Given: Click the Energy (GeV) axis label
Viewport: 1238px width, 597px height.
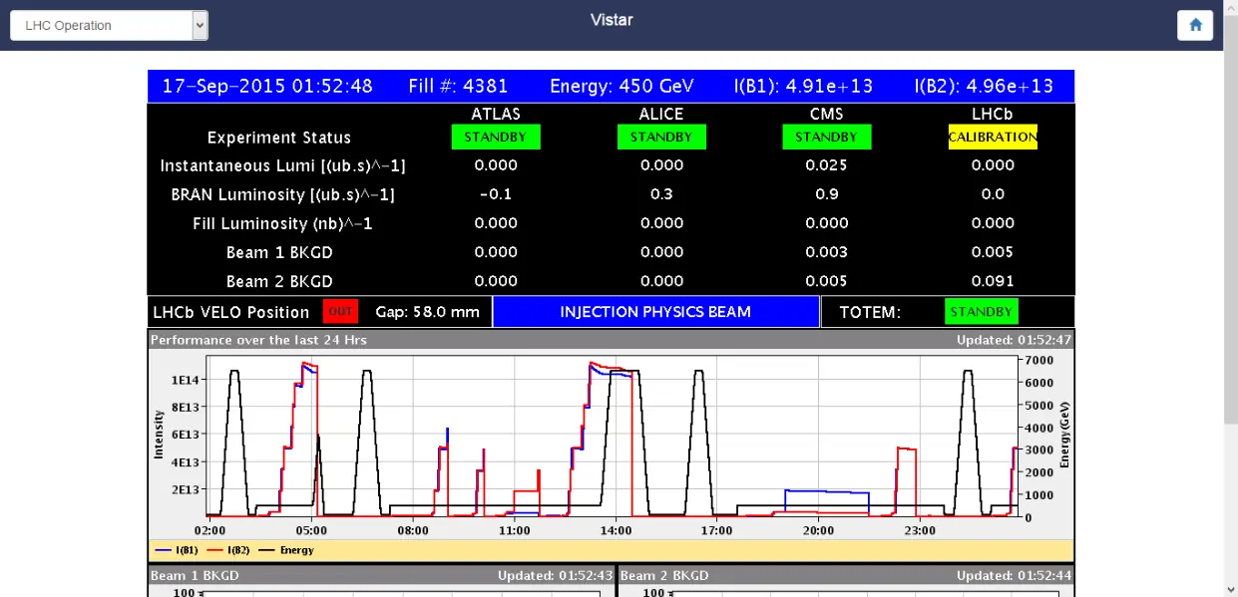Looking at the screenshot, I should coord(1064,436).
